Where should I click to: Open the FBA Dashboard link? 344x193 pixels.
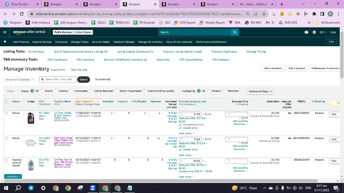tap(57, 60)
